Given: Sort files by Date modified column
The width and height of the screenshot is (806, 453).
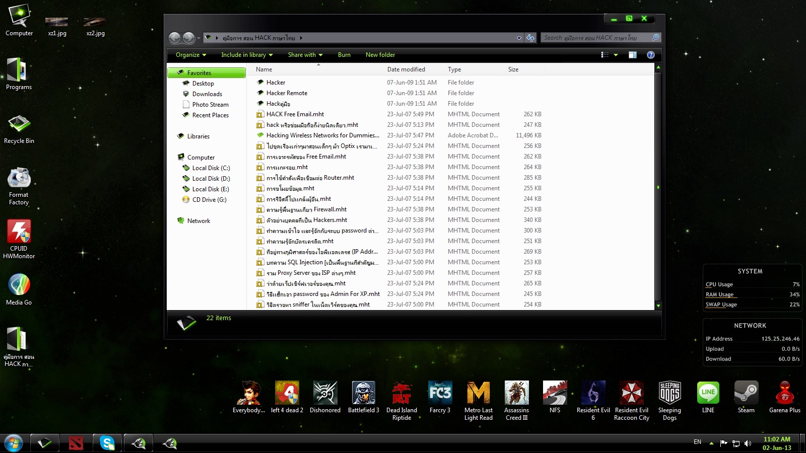Looking at the screenshot, I should (x=406, y=69).
